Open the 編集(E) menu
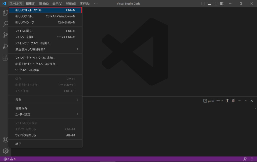Screen dimensions: 257x162 (x=30, y=4)
